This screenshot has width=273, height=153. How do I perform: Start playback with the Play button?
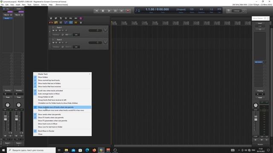pos(109,11)
